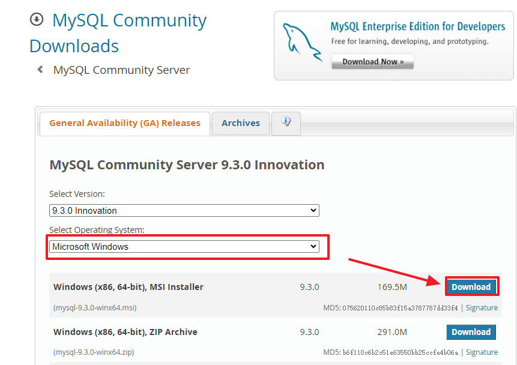The width and height of the screenshot is (517, 365).
Task: Open MySQL Enterprise Edition for Developers title
Action: 418,26
